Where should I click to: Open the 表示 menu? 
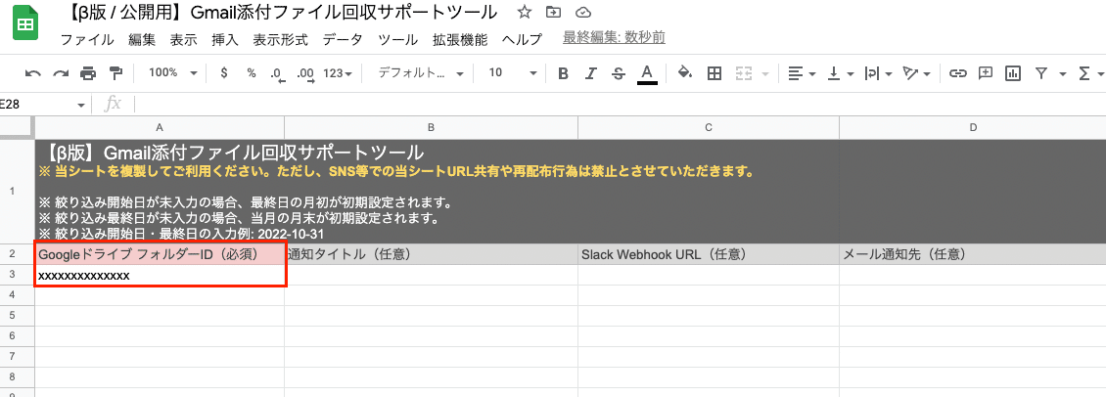[x=183, y=39]
